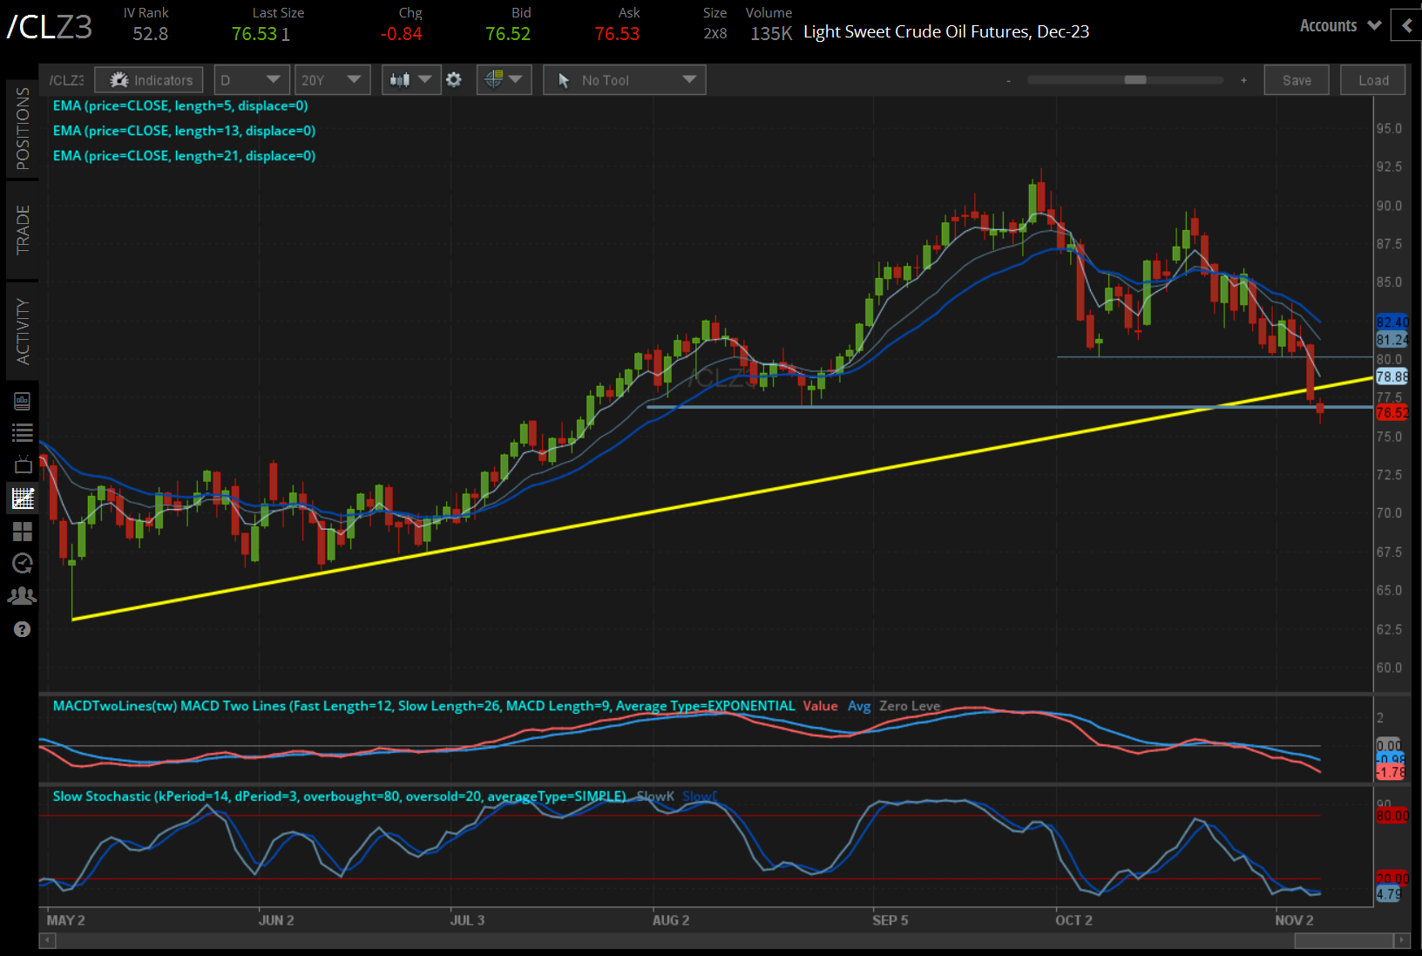Image resolution: width=1422 pixels, height=956 pixels.
Task: Open the D timeframe dropdown
Action: pos(251,79)
